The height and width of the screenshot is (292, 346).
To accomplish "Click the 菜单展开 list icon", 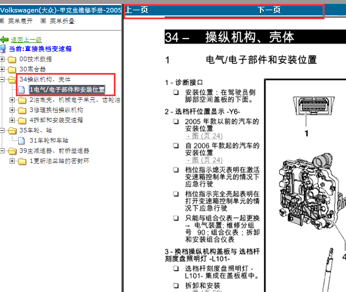I will pyautogui.click(x=2, y=21).
